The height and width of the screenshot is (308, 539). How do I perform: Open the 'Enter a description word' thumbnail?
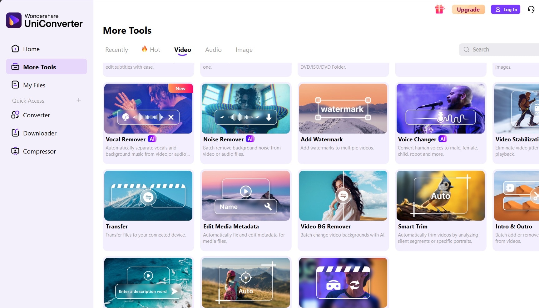pyautogui.click(x=148, y=283)
